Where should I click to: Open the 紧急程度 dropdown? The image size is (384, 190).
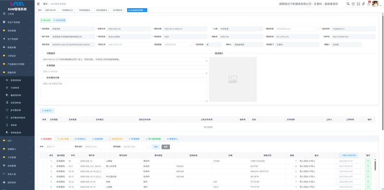(178, 45)
